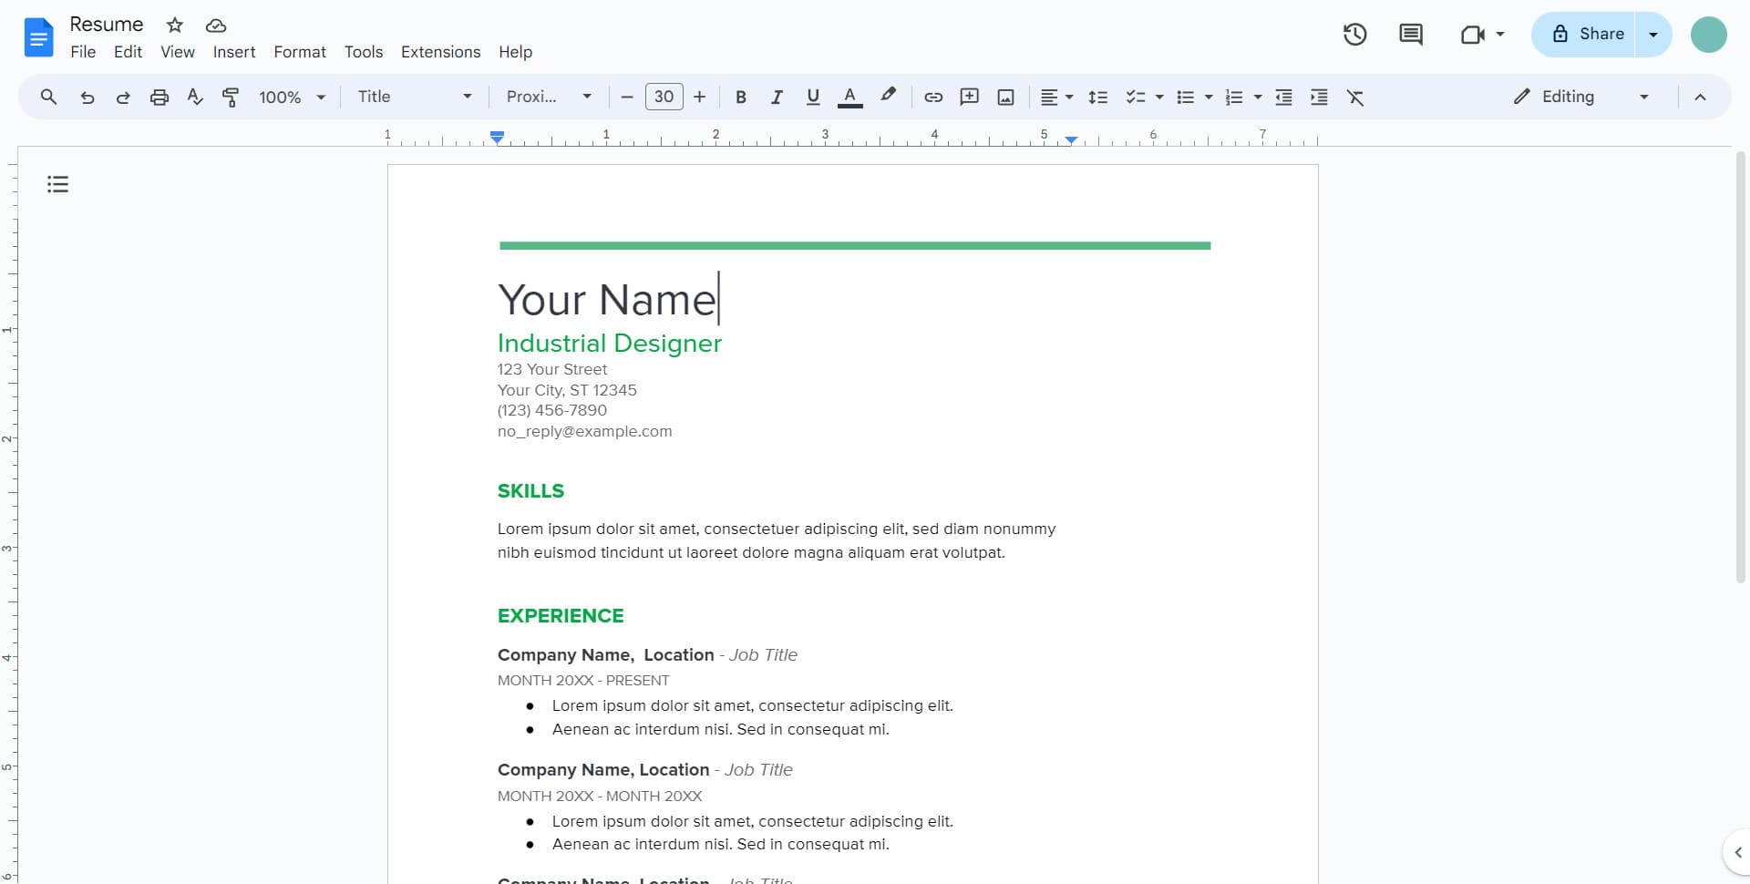Image resolution: width=1750 pixels, height=884 pixels.
Task: Toggle bold formatting
Action: click(740, 97)
